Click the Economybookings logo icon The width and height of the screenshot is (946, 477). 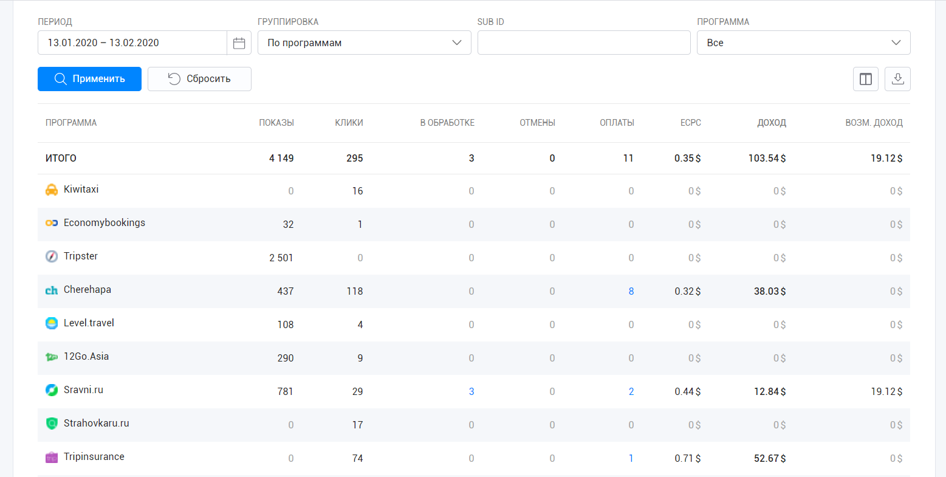click(x=52, y=223)
